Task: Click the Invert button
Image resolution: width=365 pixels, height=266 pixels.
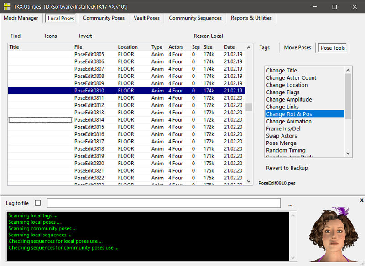Action: tap(85, 36)
